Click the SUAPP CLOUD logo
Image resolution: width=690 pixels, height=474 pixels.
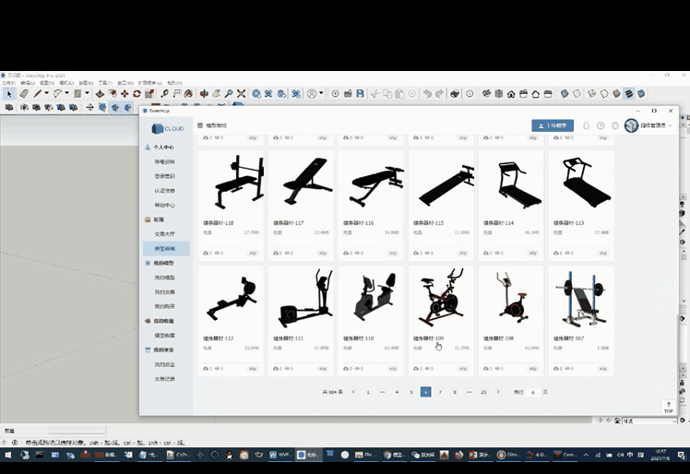coord(166,128)
